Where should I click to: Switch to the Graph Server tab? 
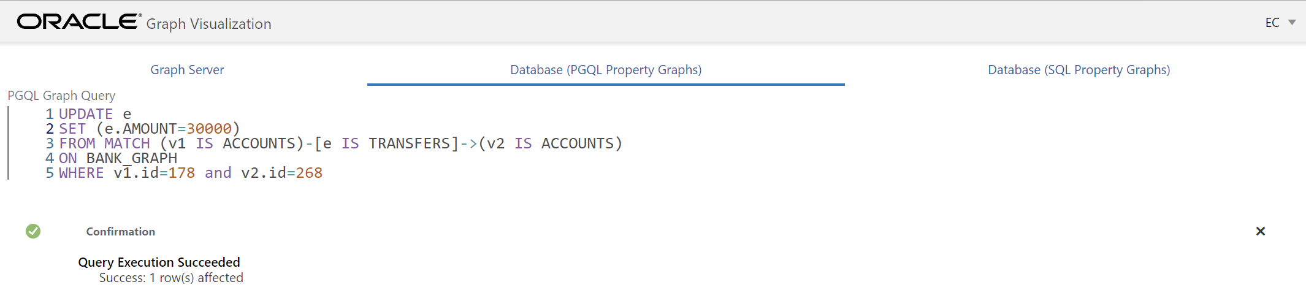click(x=187, y=70)
